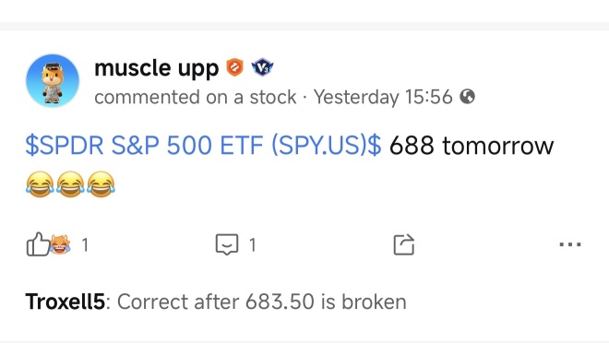Tap the V3 level badge
609x343 pixels.
[263, 67]
